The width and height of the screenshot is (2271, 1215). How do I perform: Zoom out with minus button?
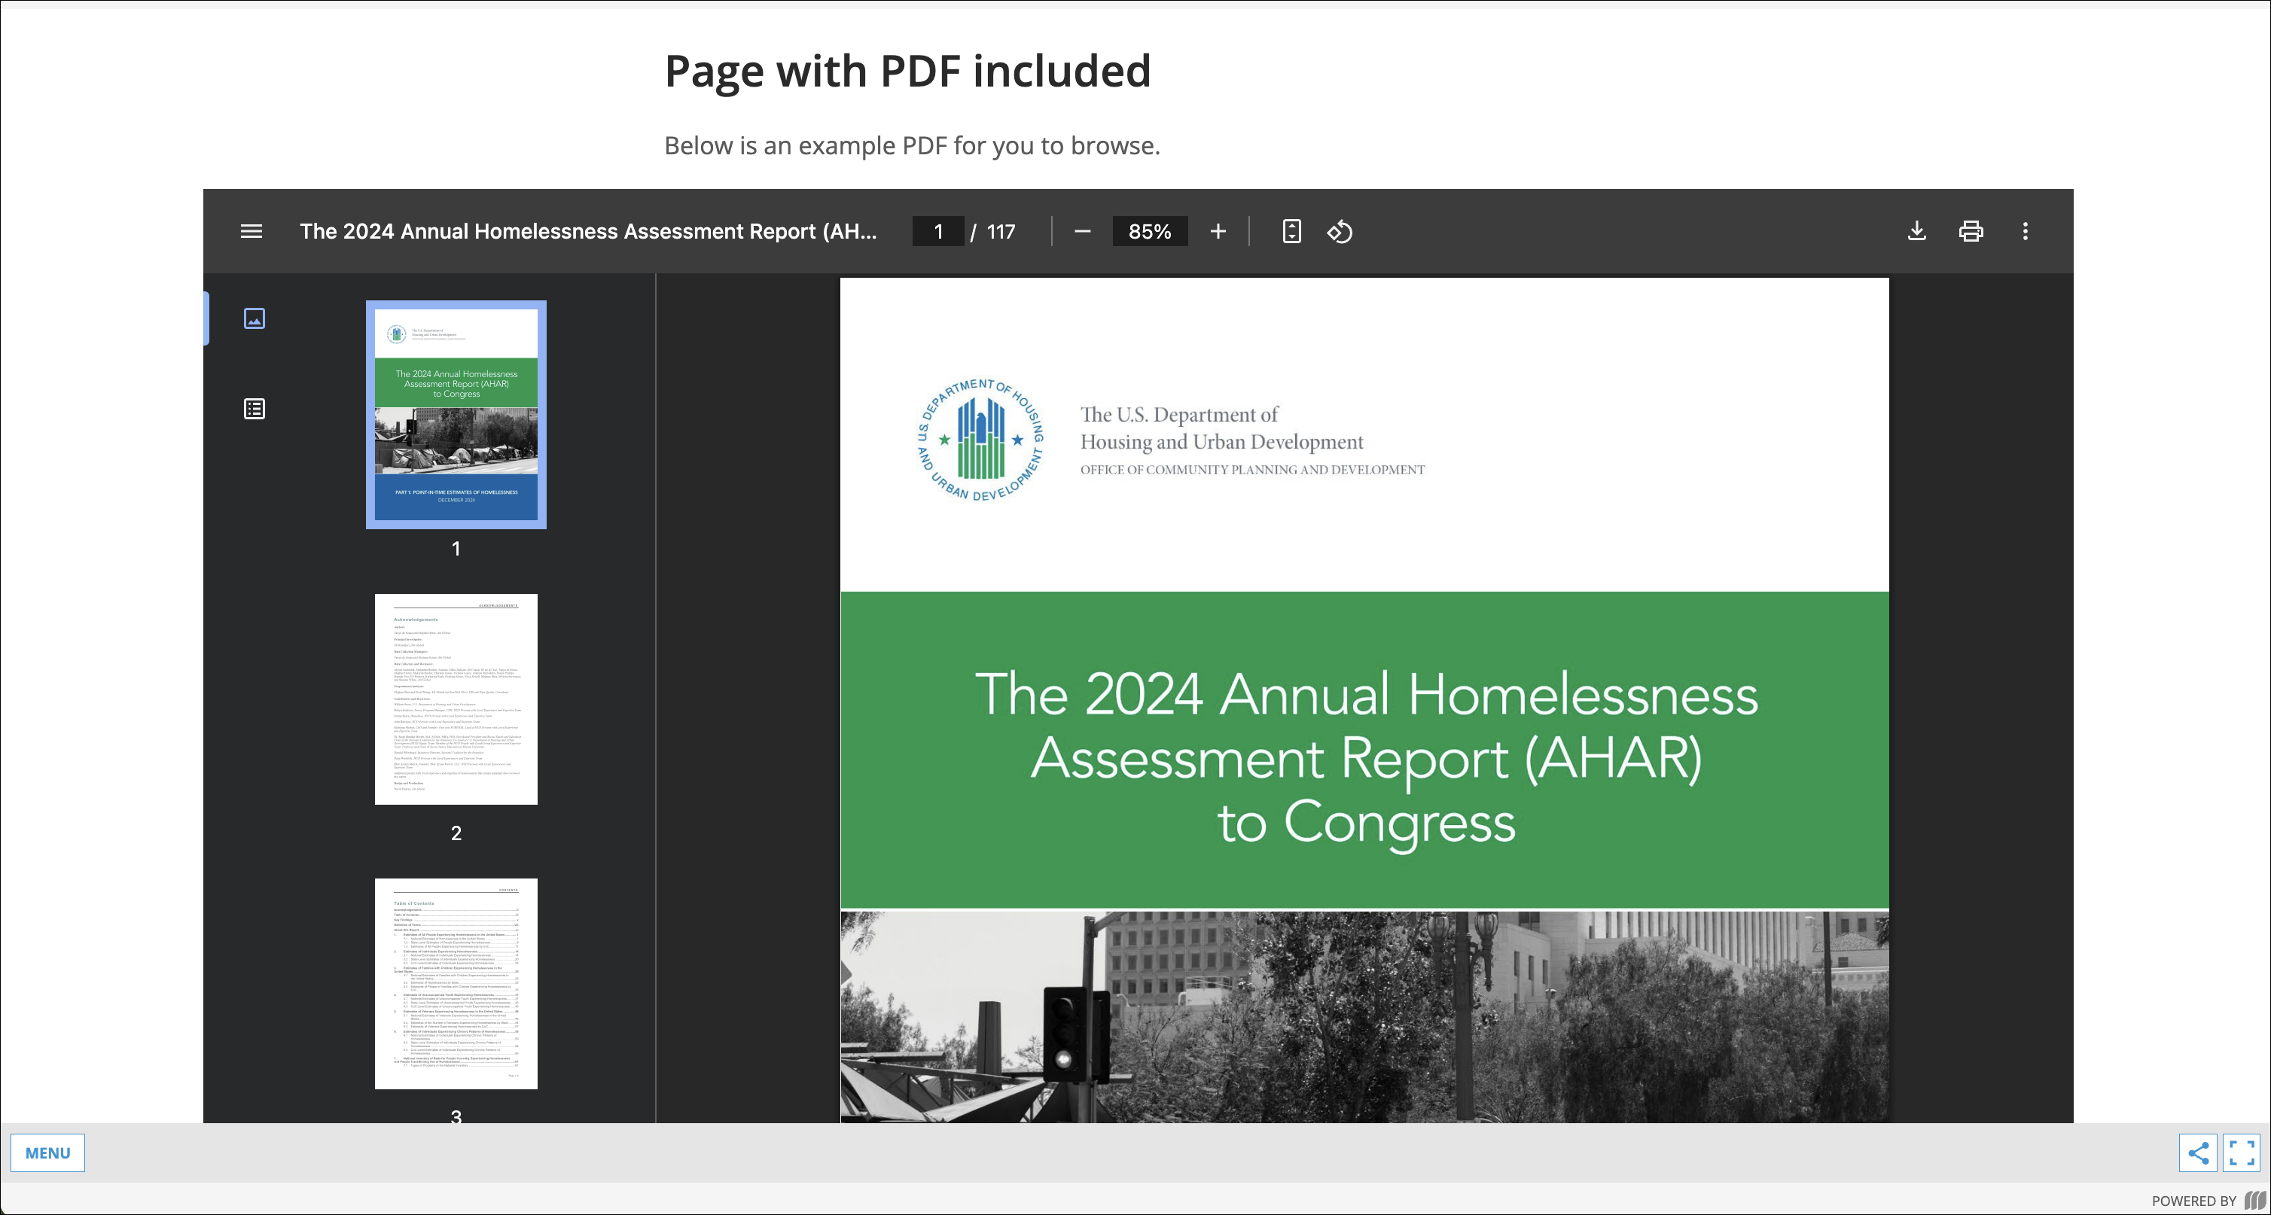pyautogui.click(x=1083, y=231)
